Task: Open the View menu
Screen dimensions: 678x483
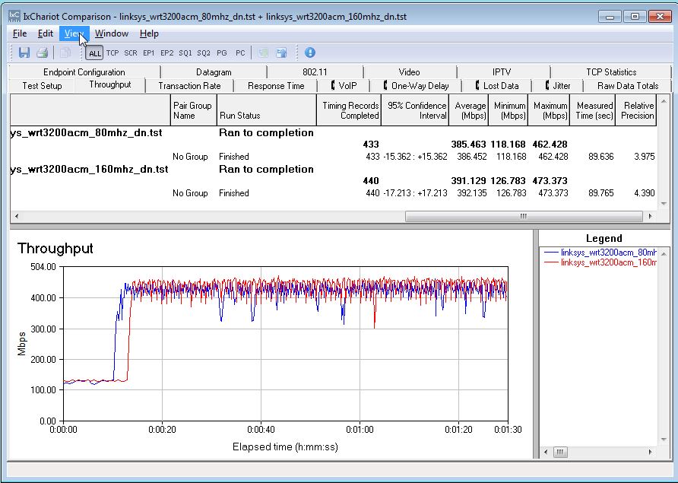Action: coord(74,33)
